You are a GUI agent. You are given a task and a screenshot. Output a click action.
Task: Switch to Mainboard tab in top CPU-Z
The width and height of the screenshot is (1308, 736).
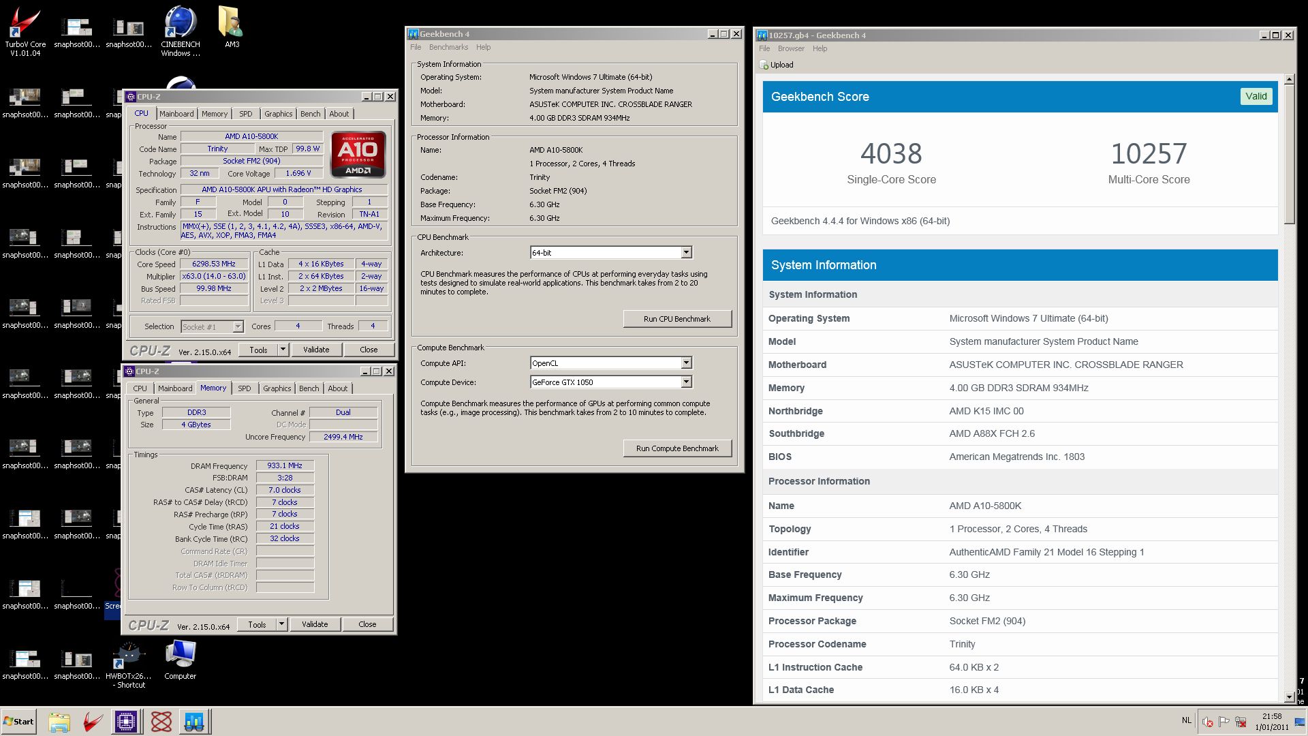click(176, 114)
